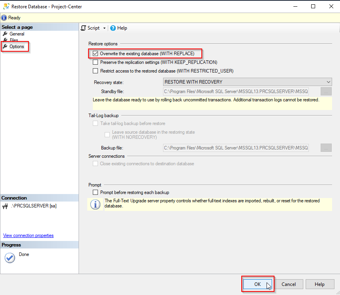Screen dimensions: 340x295
Task: Click the Help question mark icon
Action: [x=113, y=28]
